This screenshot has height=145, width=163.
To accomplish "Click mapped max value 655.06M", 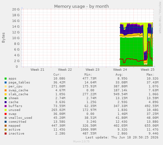I will [x=152, y=126].
